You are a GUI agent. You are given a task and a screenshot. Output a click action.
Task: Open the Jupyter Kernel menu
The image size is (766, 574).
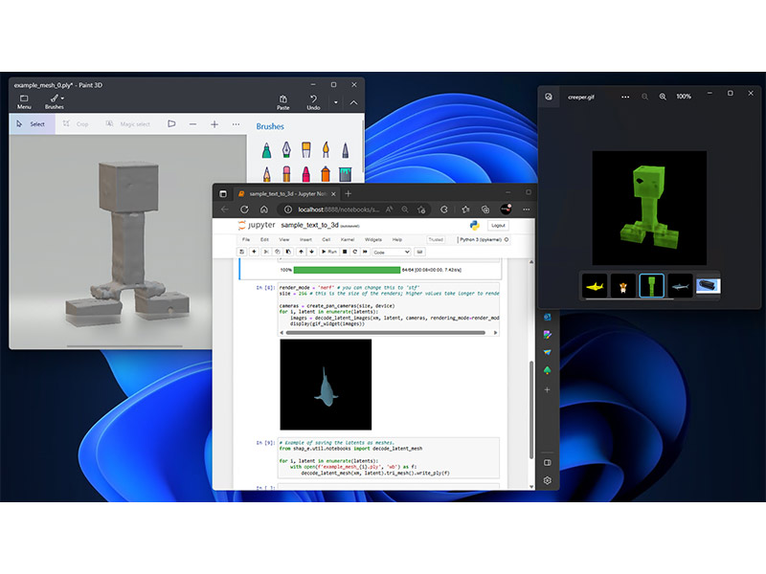(x=348, y=240)
